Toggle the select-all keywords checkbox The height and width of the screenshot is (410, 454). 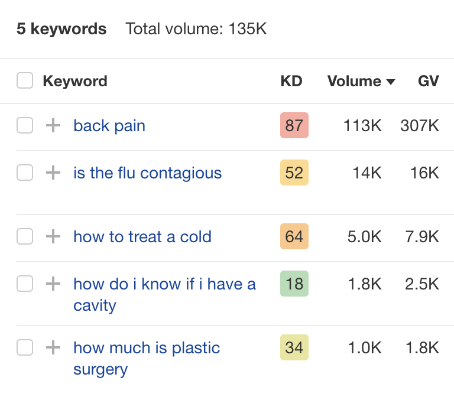click(x=25, y=81)
